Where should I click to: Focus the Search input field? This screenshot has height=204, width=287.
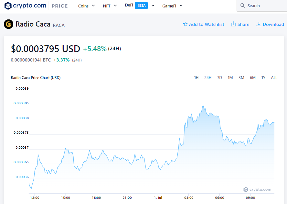tap(262, 6)
